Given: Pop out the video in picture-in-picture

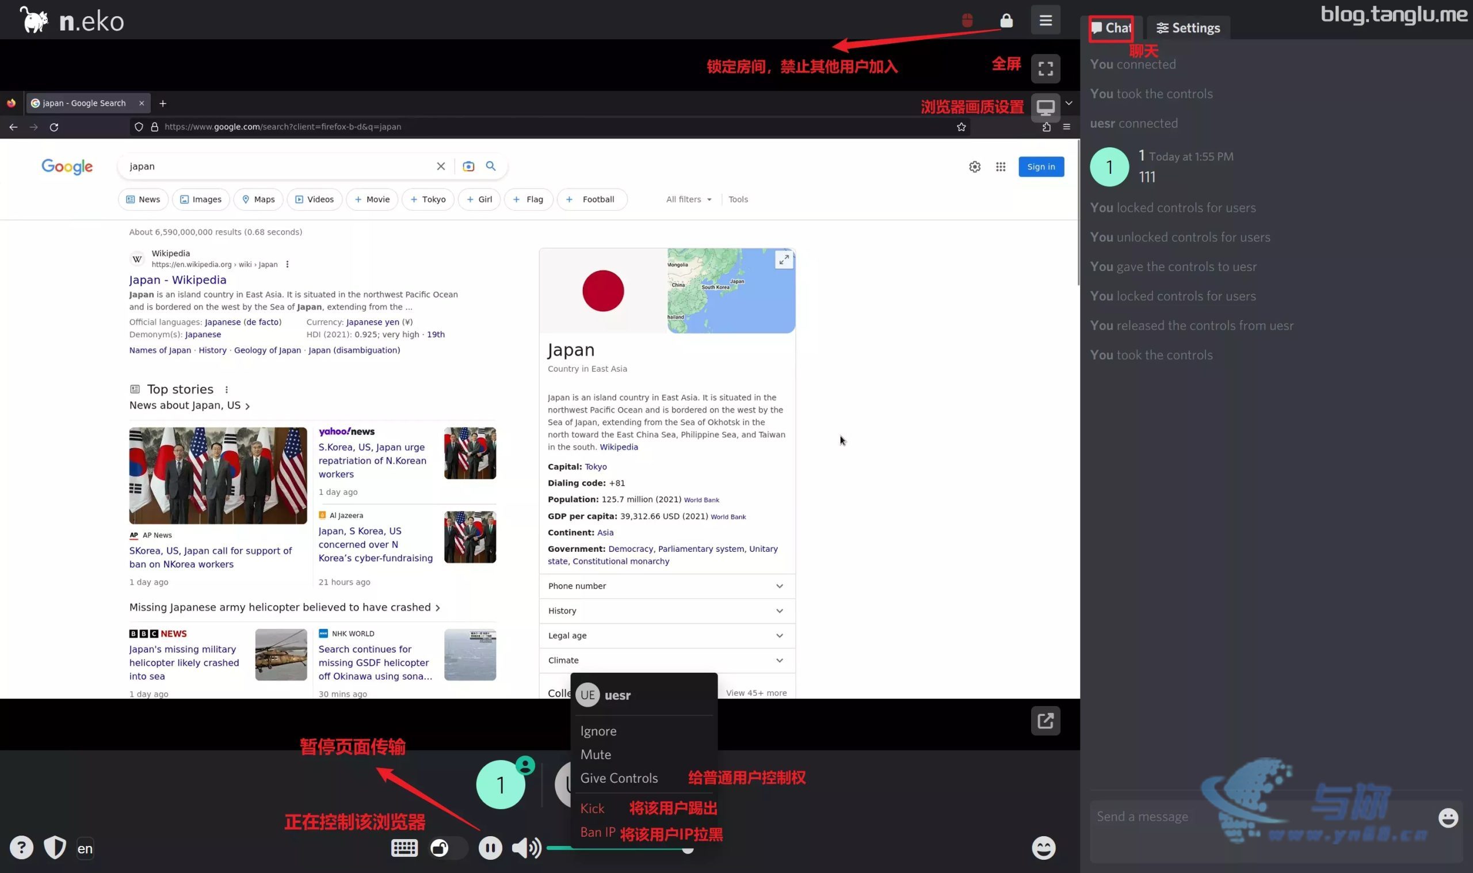Looking at the screenshot, I should (1045, 720).
